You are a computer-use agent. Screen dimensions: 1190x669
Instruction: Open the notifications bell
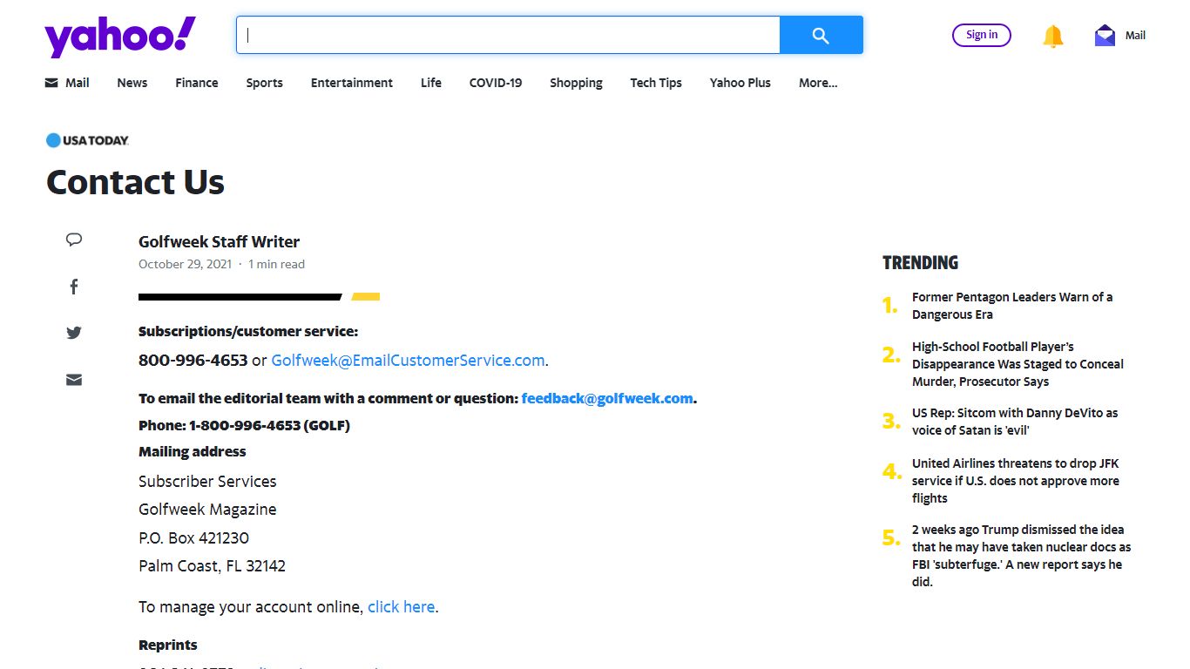coord(1053,36)
